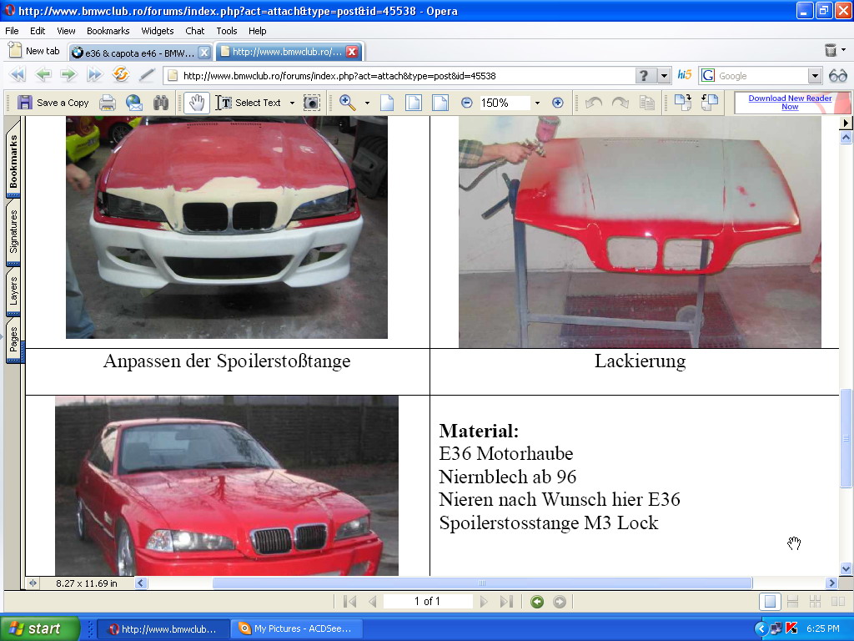Screen dimensions: 854x641
Task: Switch to My Pictures - ACDSee taskbar window
Action: coord(297,628)
